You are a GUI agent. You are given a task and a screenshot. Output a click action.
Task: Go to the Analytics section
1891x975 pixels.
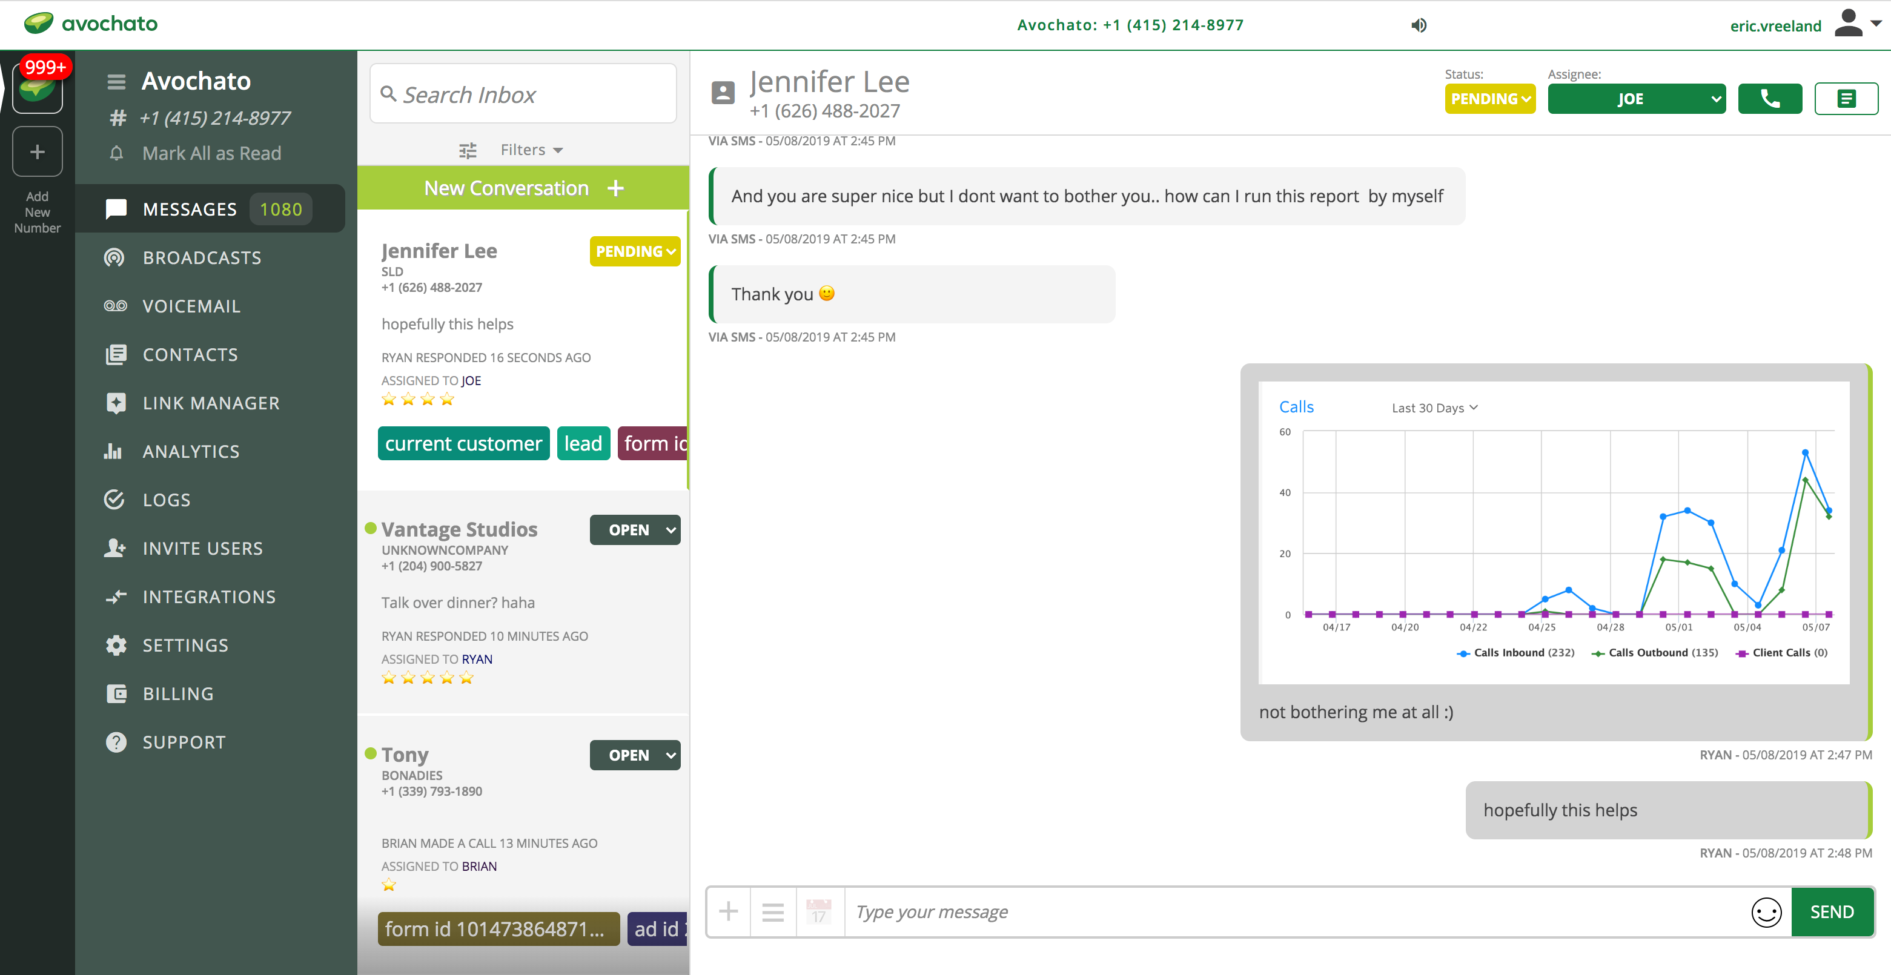191,452
